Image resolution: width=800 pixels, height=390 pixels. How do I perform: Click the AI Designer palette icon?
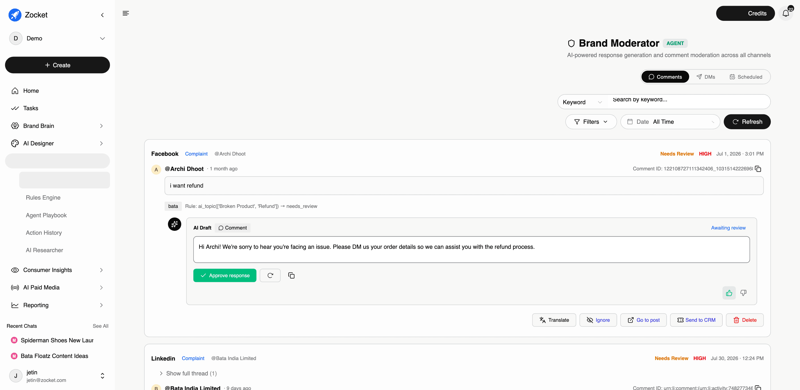click(15, 143)
